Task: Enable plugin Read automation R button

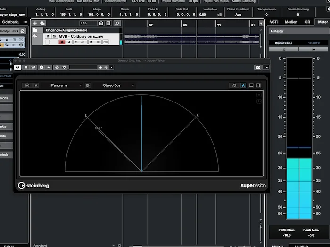Action: pos(26,67)
